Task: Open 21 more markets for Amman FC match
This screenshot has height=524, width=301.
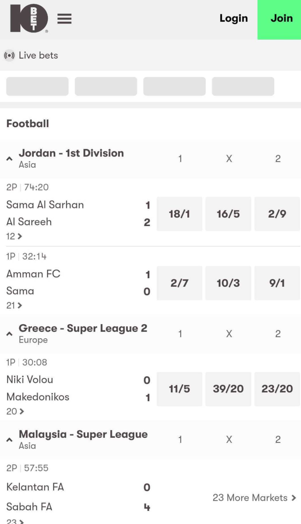Action: pos(14,305)
